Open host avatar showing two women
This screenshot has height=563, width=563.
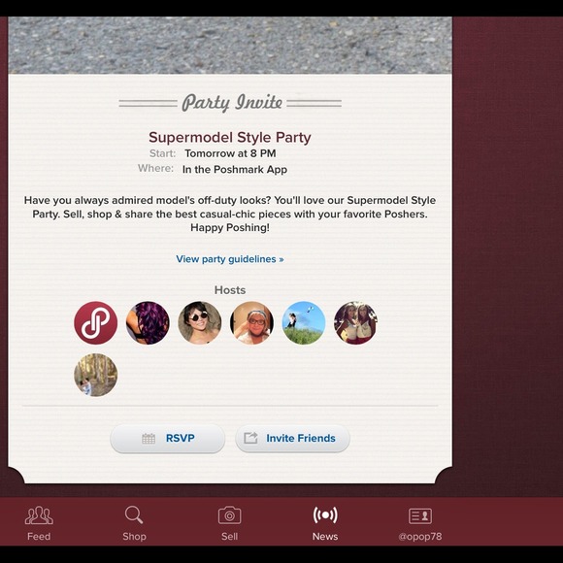click(355, 323)
